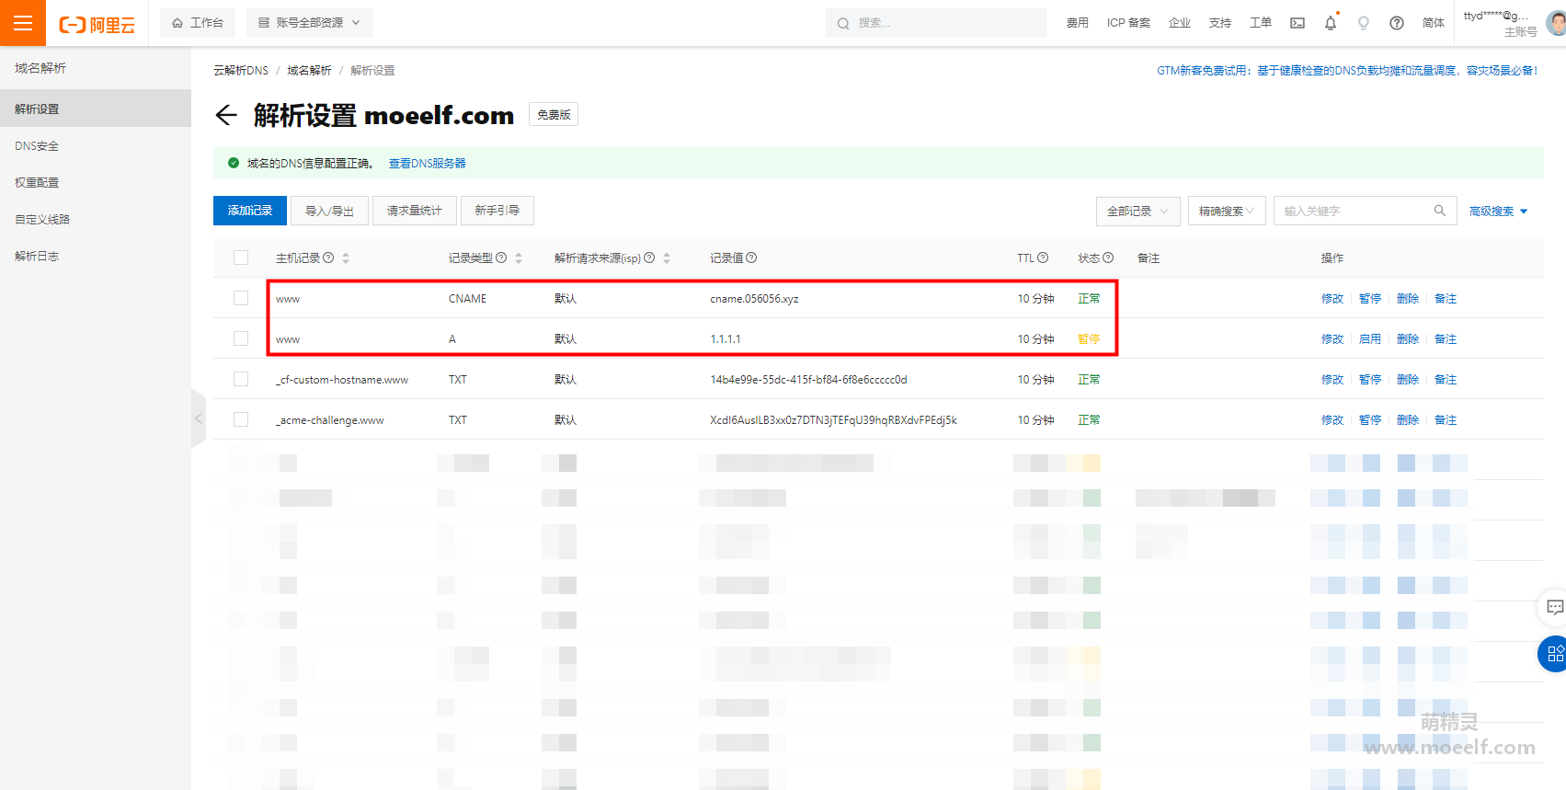The image size is (1566, 790).
Task: Focus the top search box
Action: point(935,23)
